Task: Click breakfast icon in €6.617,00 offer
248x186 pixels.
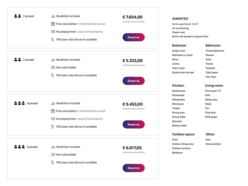Action: (x=53, y=147)
